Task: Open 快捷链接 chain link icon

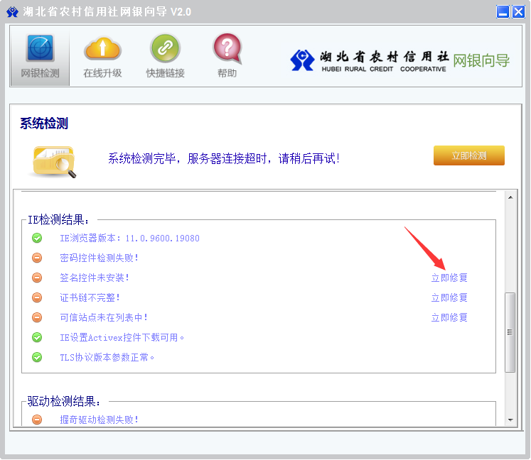Action: (x=165, y=50)
